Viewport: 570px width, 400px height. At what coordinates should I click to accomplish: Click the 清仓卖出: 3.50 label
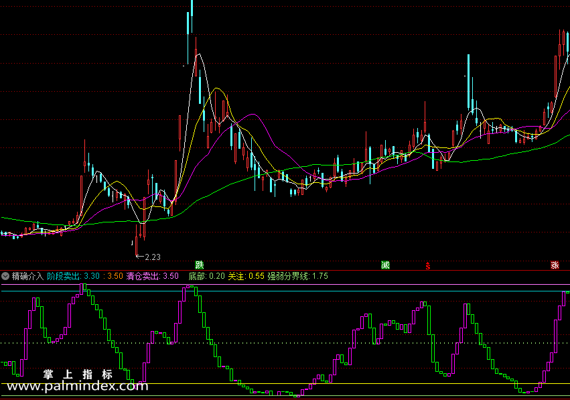(152, 276)
